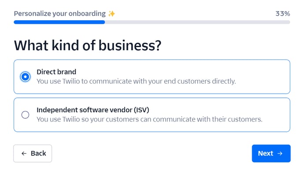The image size is (303, 170).
Task: Click the left arrow icon in Back
Action: pyautogui.click(x=24, y=153)
